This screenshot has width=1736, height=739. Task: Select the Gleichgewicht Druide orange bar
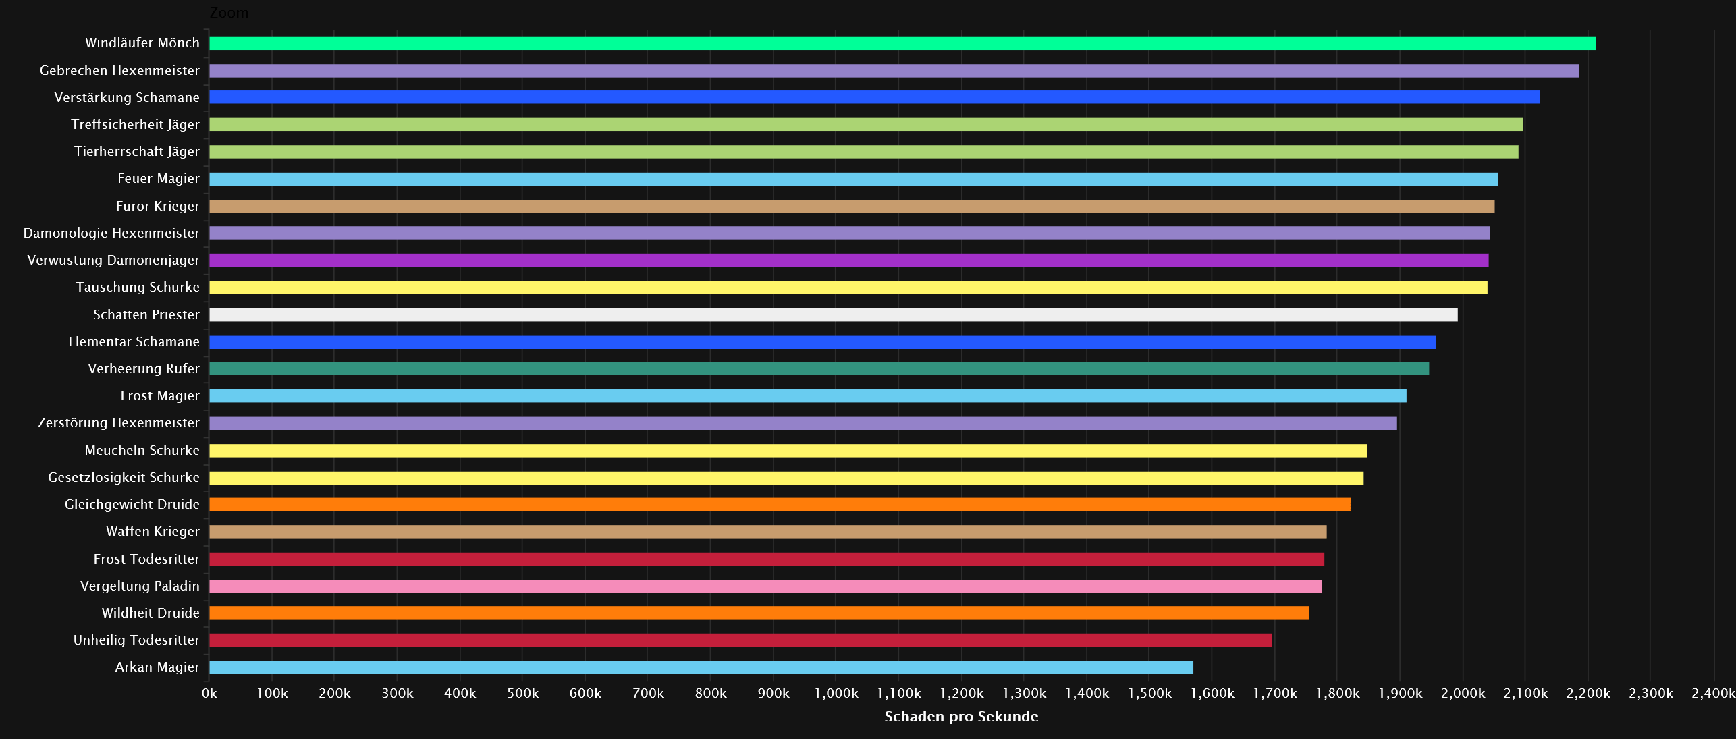click(x=780, y=504)
